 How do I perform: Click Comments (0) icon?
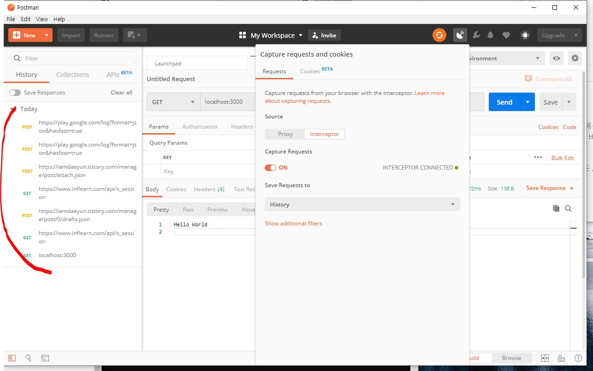tap(528, 79)
